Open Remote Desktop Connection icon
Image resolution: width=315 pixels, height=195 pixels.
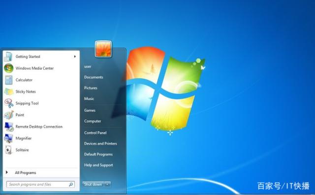click(9, 127)
